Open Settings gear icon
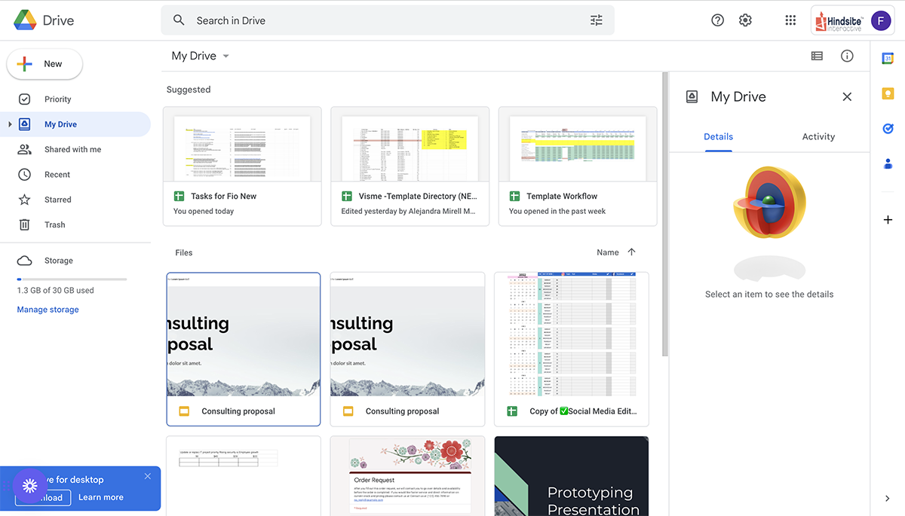Screen dimensions: 905x516 (745, 20)
